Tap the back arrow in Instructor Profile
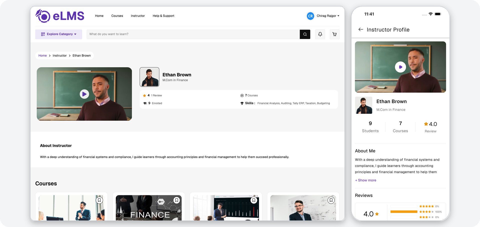 (361, 29)
